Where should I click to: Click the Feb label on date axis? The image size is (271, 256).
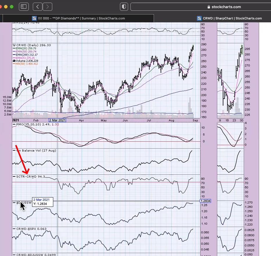36,120
